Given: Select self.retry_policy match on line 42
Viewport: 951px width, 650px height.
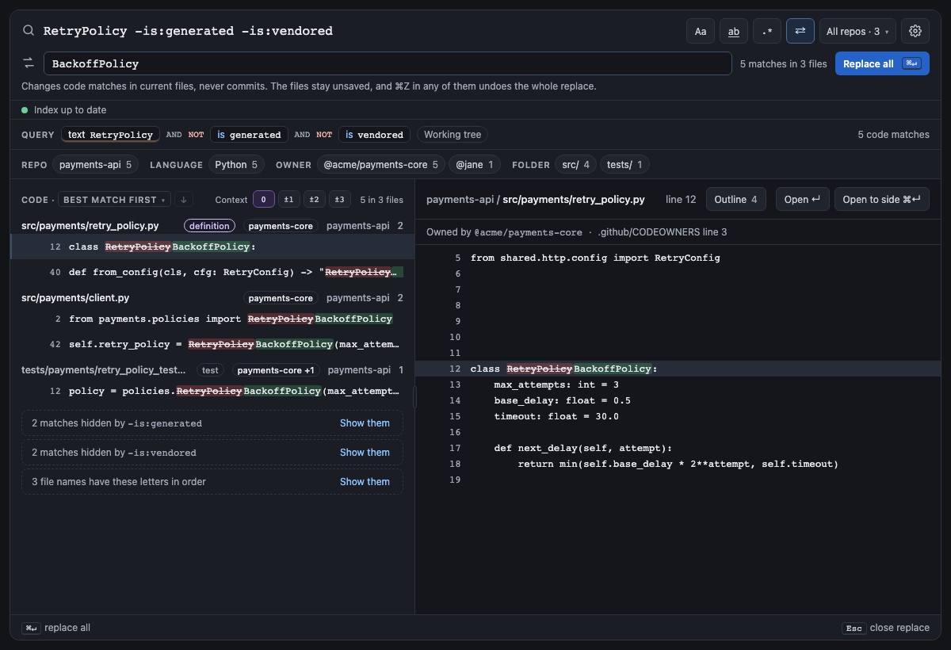Looking at the screenshot, I should click(x=212, y=344).
